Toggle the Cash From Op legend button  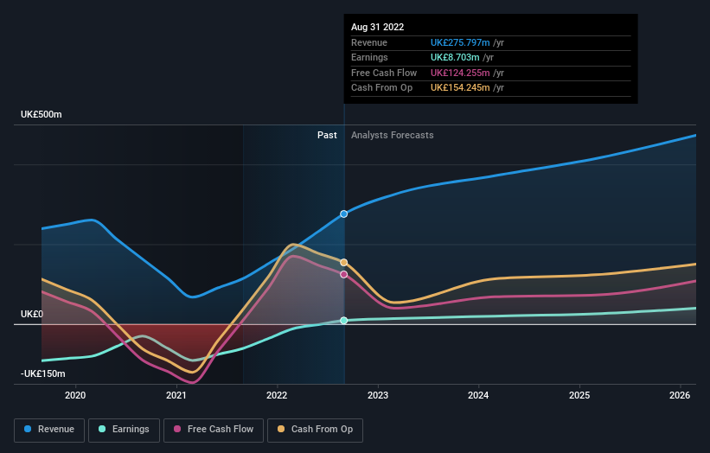click(315, 430)
